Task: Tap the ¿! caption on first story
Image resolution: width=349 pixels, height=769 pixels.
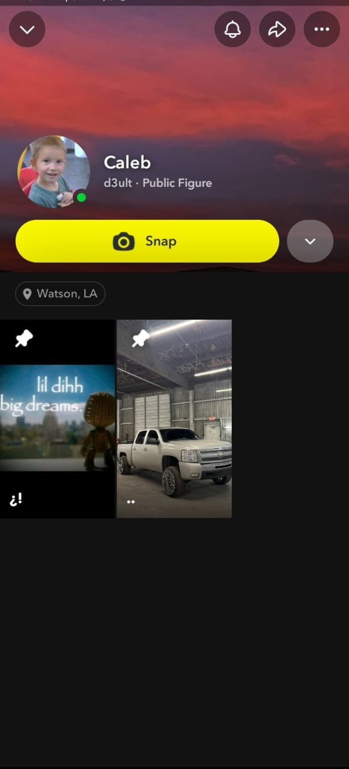Action: point(16,499)
